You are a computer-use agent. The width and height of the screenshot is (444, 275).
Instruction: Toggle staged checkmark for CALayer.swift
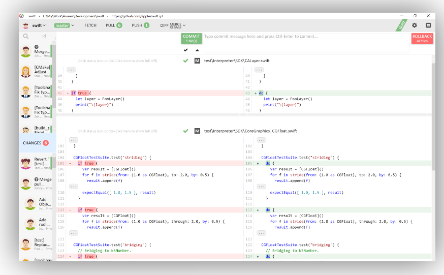click(x=185, y=60)
